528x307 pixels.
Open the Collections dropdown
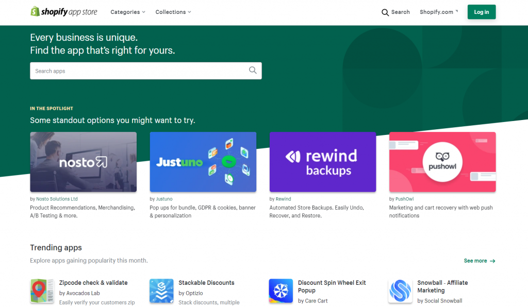tap(173, 12)
